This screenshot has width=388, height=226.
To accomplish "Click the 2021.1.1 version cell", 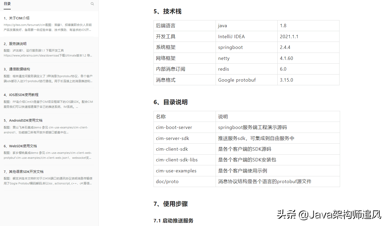I will pyautogui.click(x=308, y=37).
